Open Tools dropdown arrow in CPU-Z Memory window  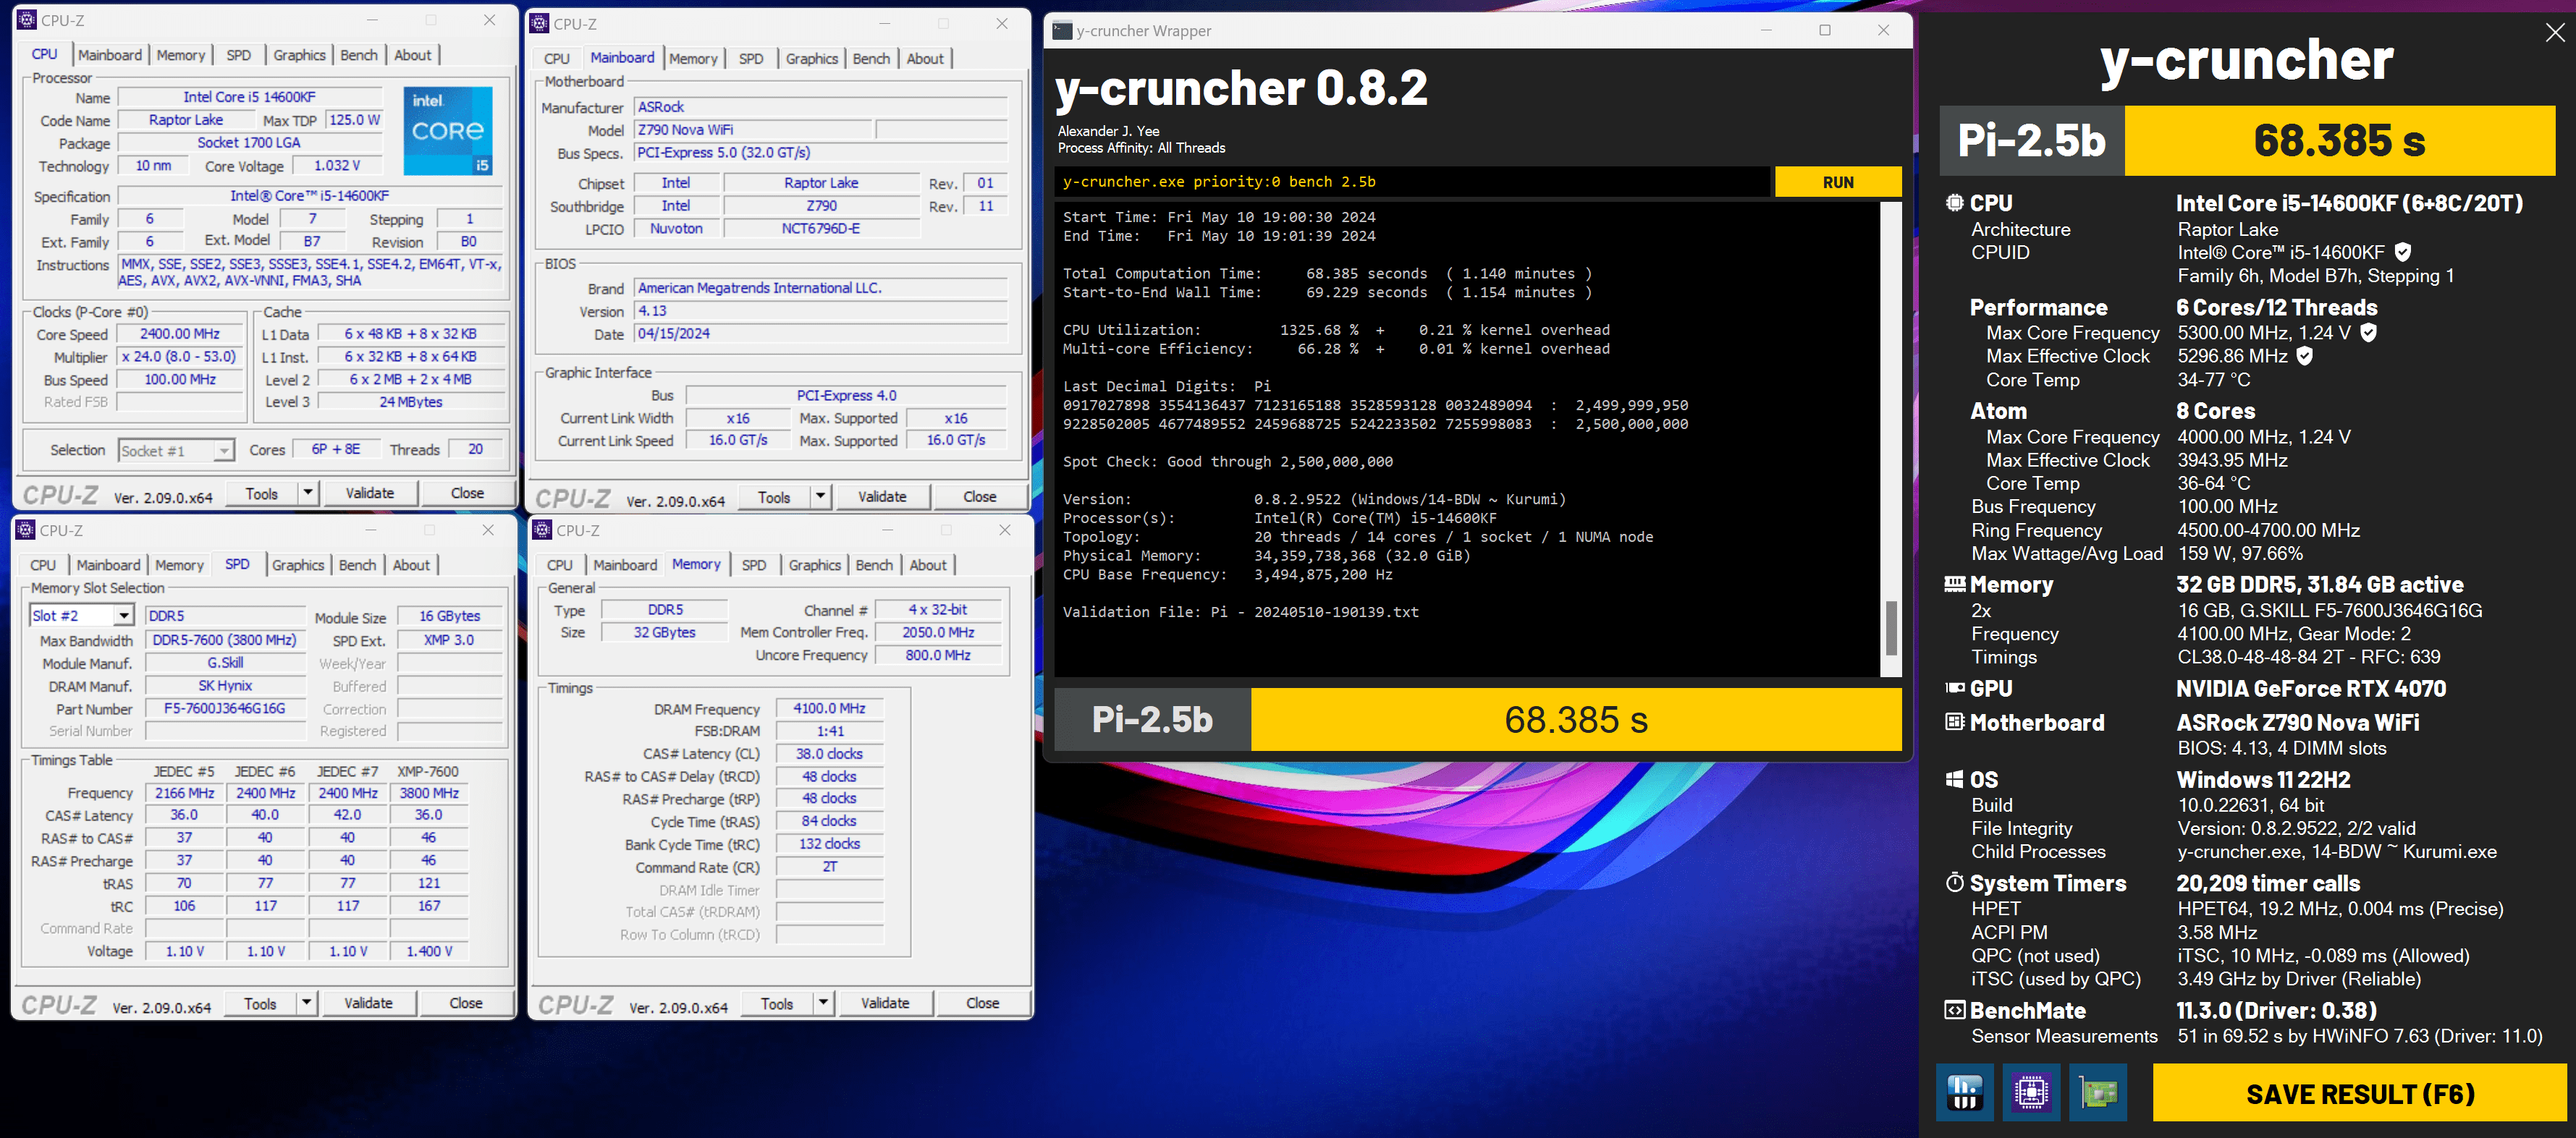(x=824, y=1003)
